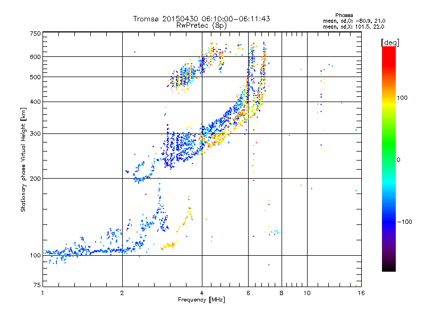Click the 200 tick label on the height axis
Viewport: 425px width, 319px height.
click(35, 179)
